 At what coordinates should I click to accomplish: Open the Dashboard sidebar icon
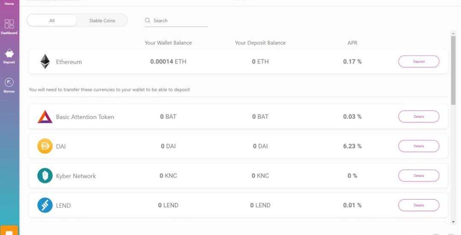(x=9, y=24)
